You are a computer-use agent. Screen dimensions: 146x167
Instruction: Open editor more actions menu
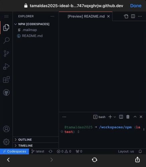(140, 16)
